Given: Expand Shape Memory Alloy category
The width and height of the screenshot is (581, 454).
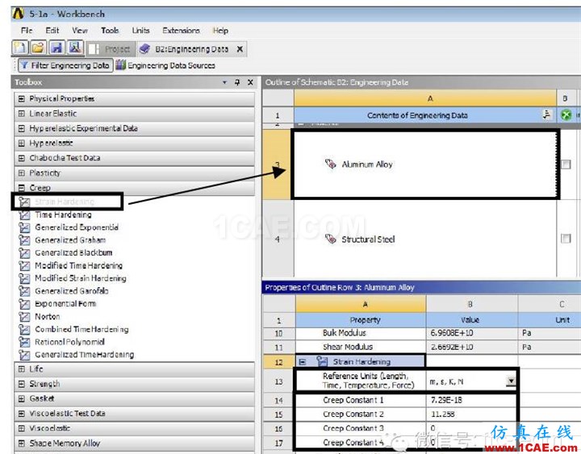Looking at the screenshot, I should coord(22,443).
